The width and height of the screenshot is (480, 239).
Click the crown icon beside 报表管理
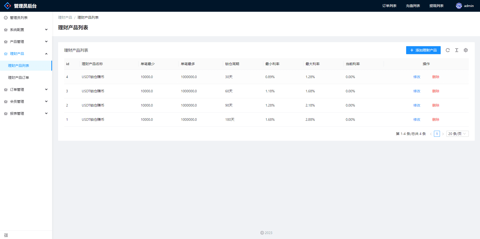6,114
